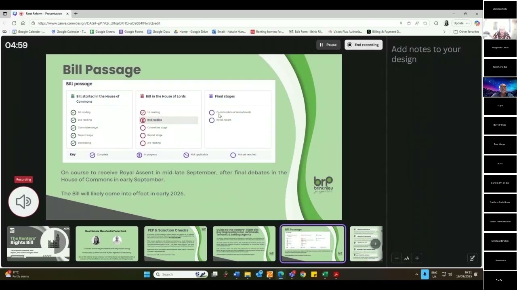Open Adobe Acrobat from the taskbar
517x290 pixels.
coord(336,274)
